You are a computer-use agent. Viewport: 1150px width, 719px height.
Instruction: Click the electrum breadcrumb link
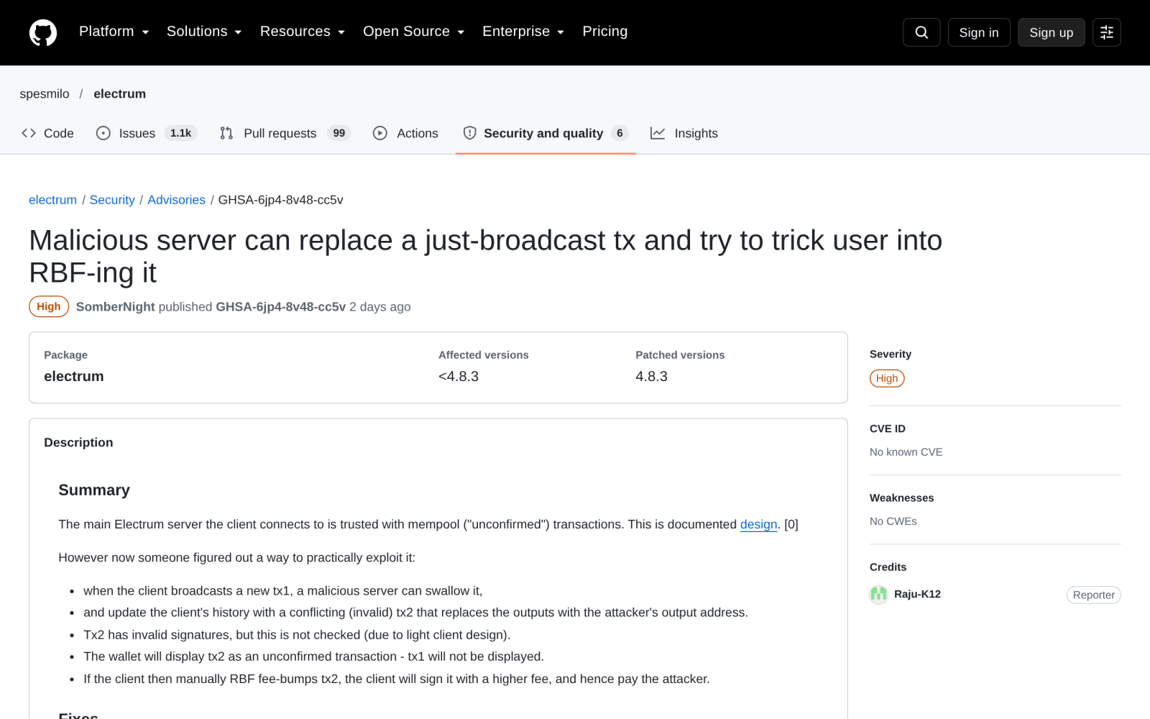pos(52,200)
